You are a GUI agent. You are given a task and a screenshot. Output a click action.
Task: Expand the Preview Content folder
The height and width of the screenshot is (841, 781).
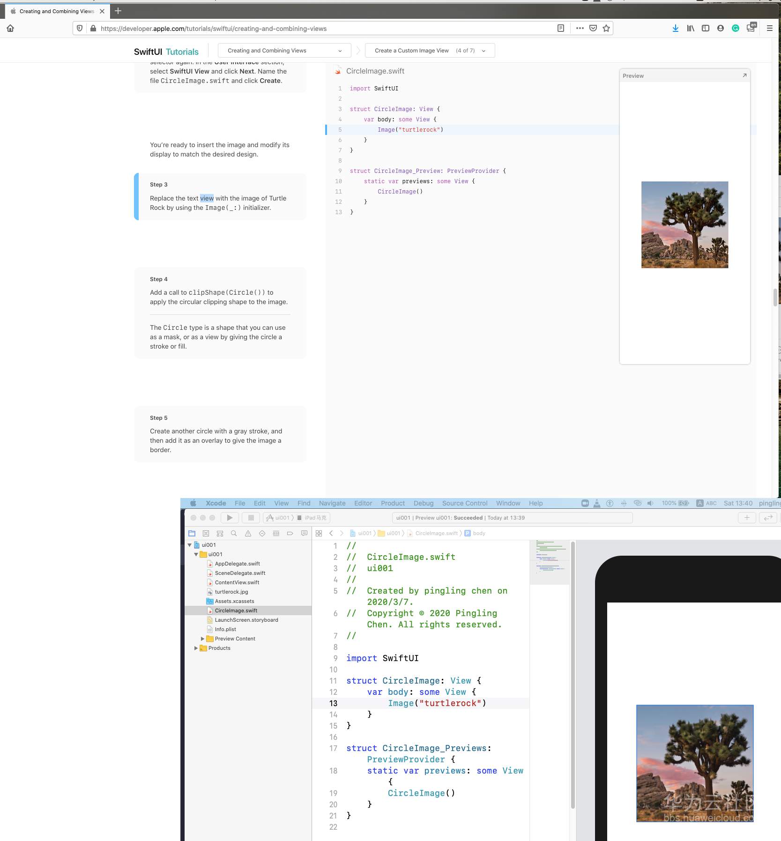202,639
